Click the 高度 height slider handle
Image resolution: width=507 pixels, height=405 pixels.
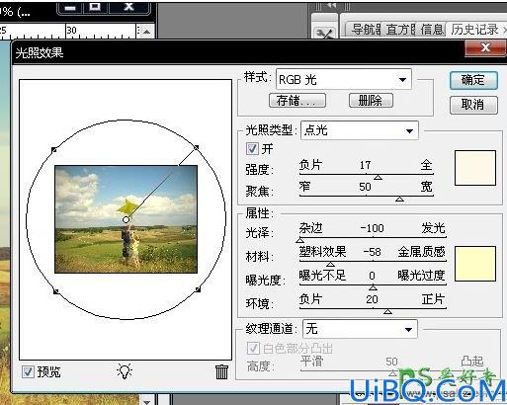click(392, 373)
